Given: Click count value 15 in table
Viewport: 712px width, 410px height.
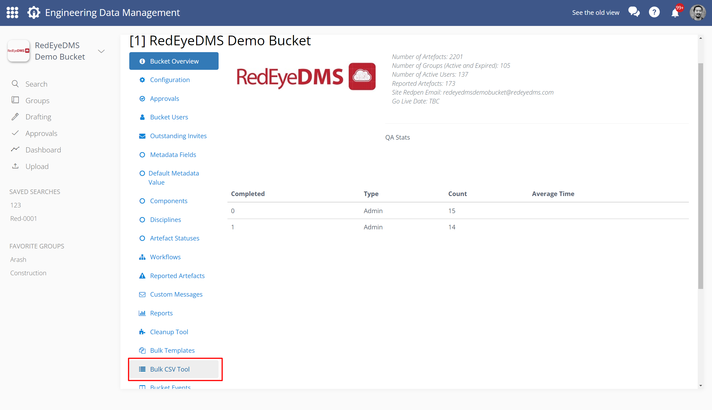Looking at the screenshot, I should click(452, 211).
